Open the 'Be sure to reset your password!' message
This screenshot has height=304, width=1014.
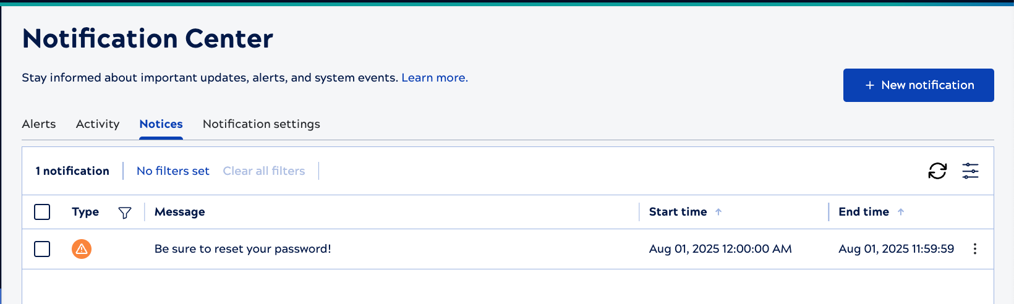click(x=243, y=249)
